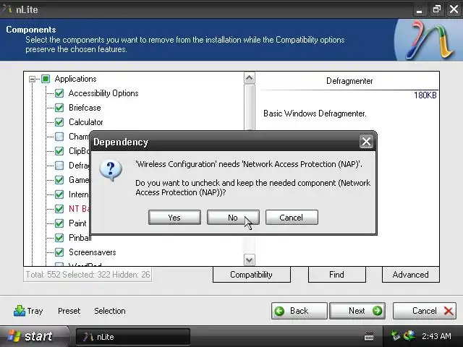Check the Defragmenter checkbox

click(x=59, y=166)
